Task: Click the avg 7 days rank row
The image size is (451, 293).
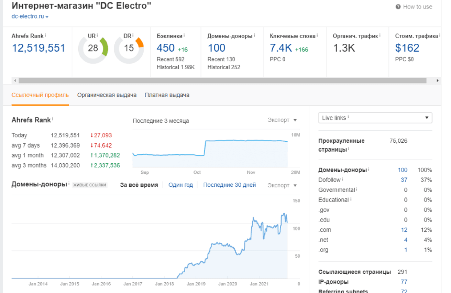Action: tap(66, 145)
